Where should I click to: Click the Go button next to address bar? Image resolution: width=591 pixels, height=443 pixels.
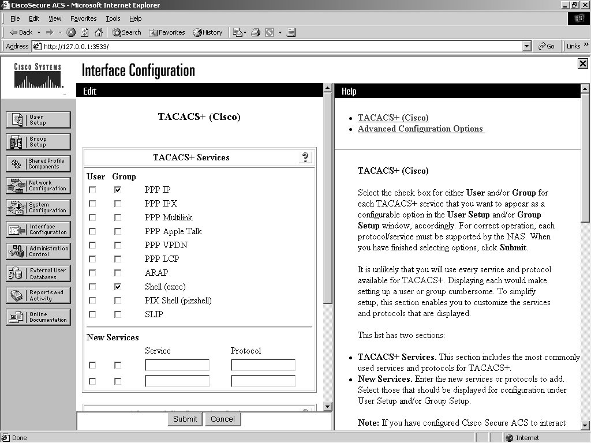point(547,46)
